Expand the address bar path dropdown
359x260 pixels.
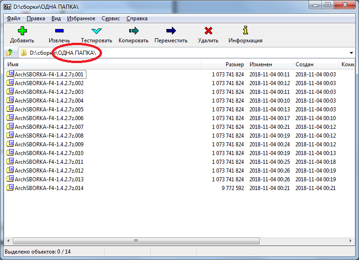click(x=351, y=53)
